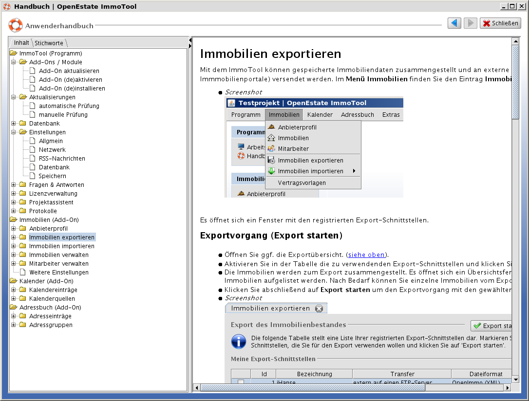Click the blue back navigation arrow
The image size is (529, 401).
(454, 23)
